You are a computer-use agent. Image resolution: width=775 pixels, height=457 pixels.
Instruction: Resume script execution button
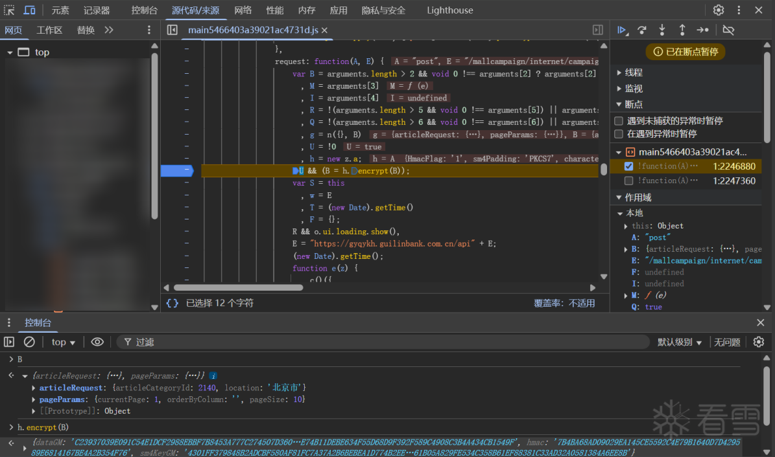click(622, 30)
